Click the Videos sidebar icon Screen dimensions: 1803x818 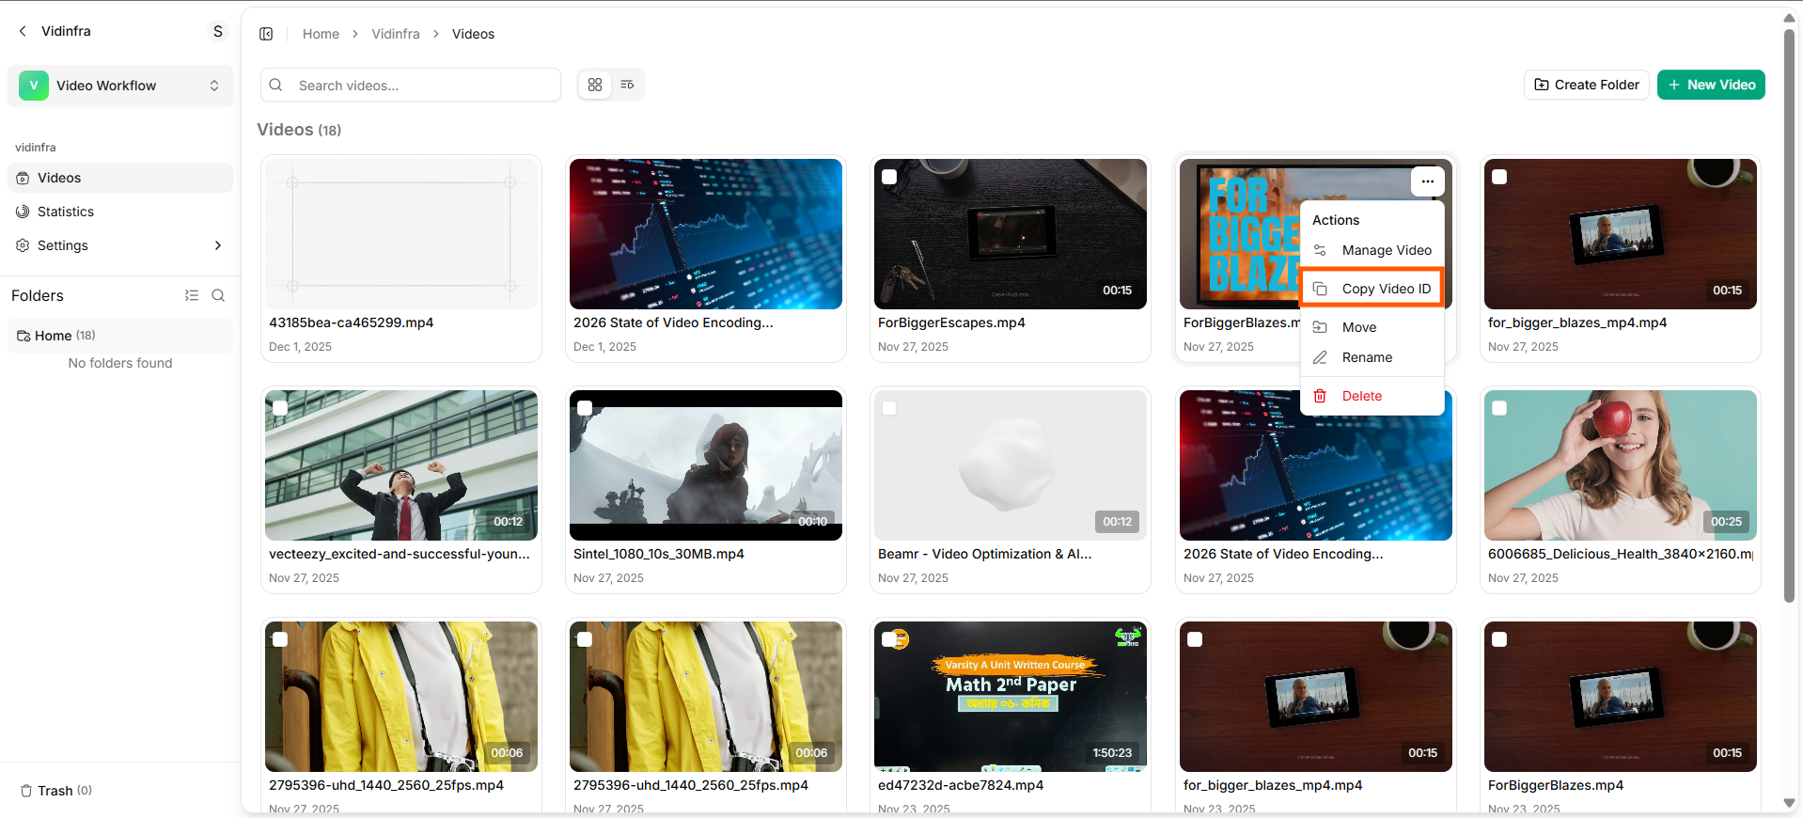coord(23,178)
